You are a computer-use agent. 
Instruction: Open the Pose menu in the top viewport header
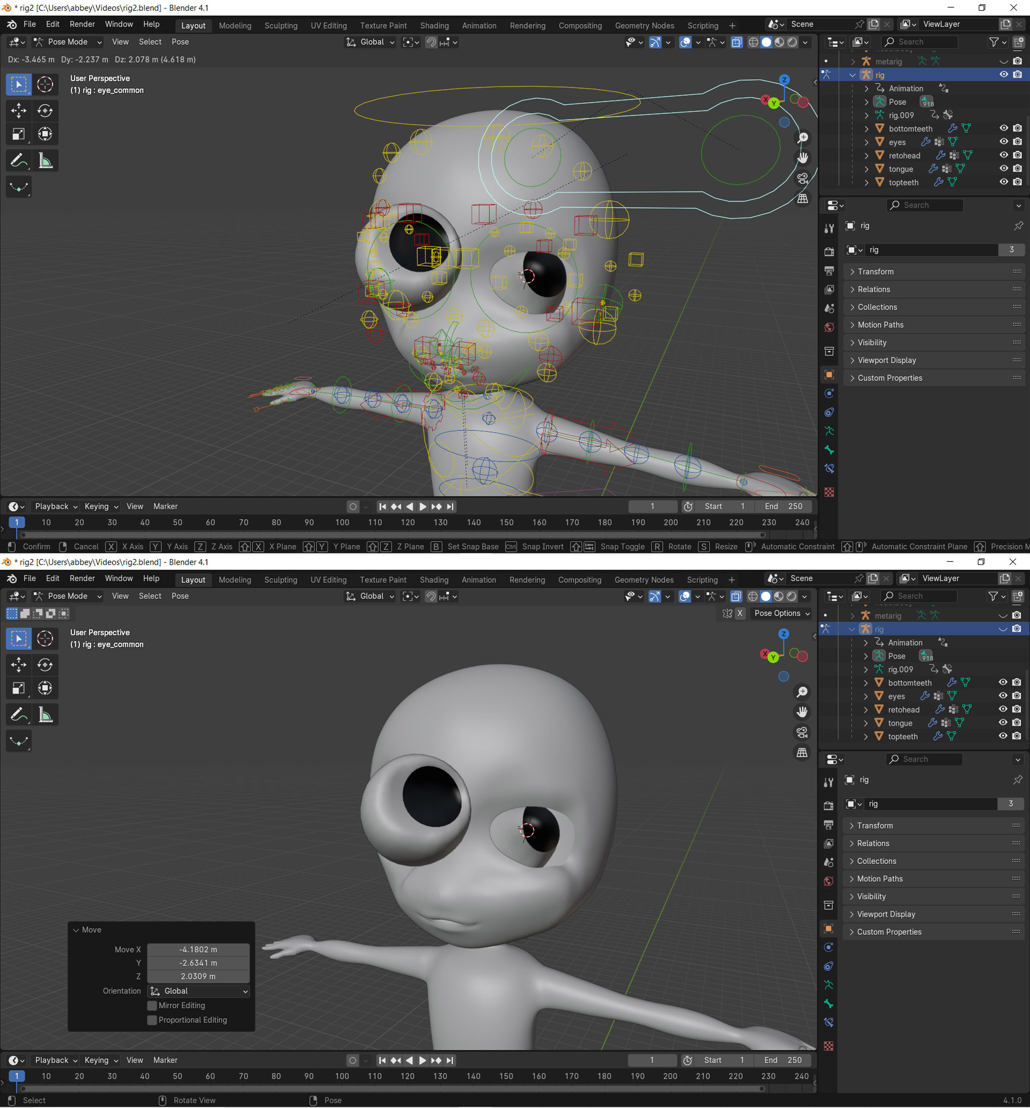pyautogui.click(x=180, y=42)
